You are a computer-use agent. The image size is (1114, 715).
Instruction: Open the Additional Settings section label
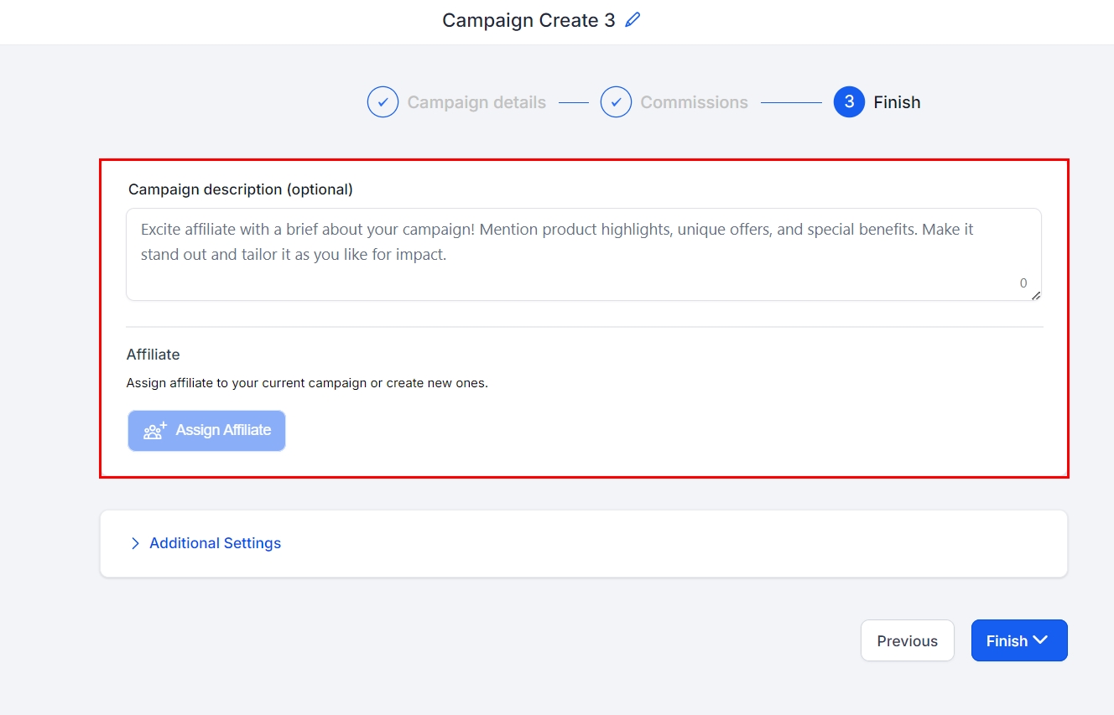pyautogui.click(x=215, y=544)
